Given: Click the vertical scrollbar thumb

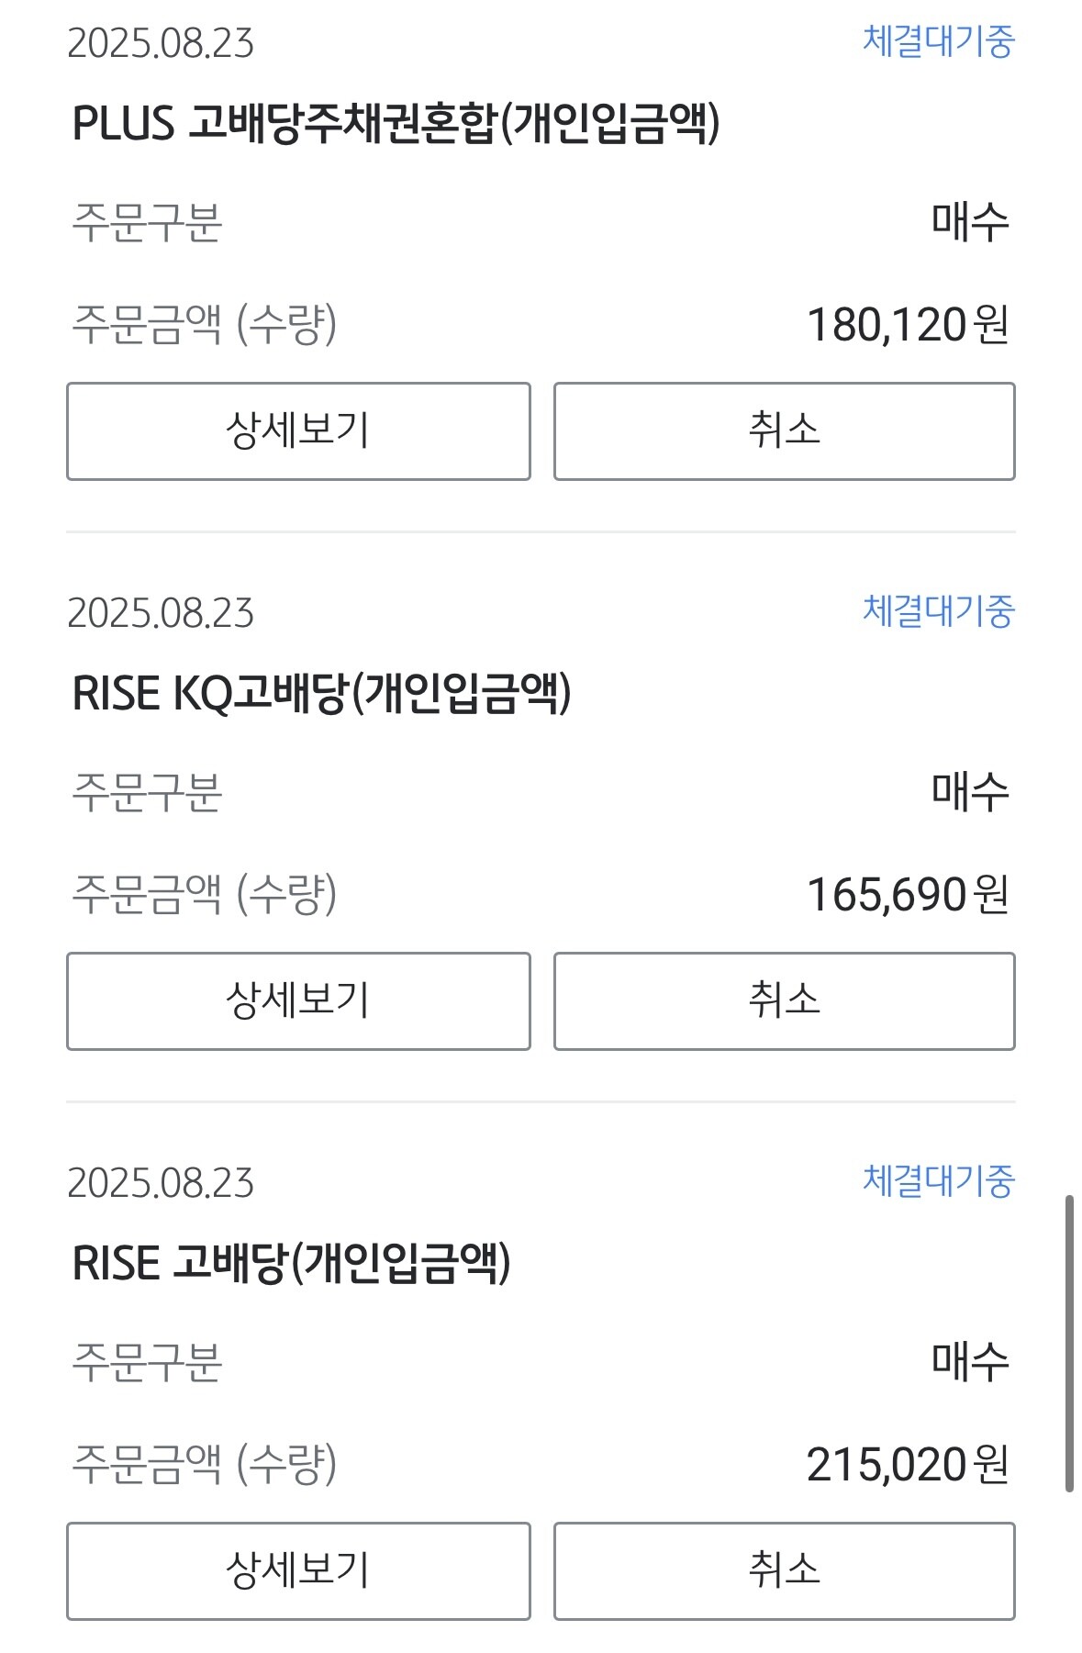Looking at the screenshot, I should 1069,1343.
